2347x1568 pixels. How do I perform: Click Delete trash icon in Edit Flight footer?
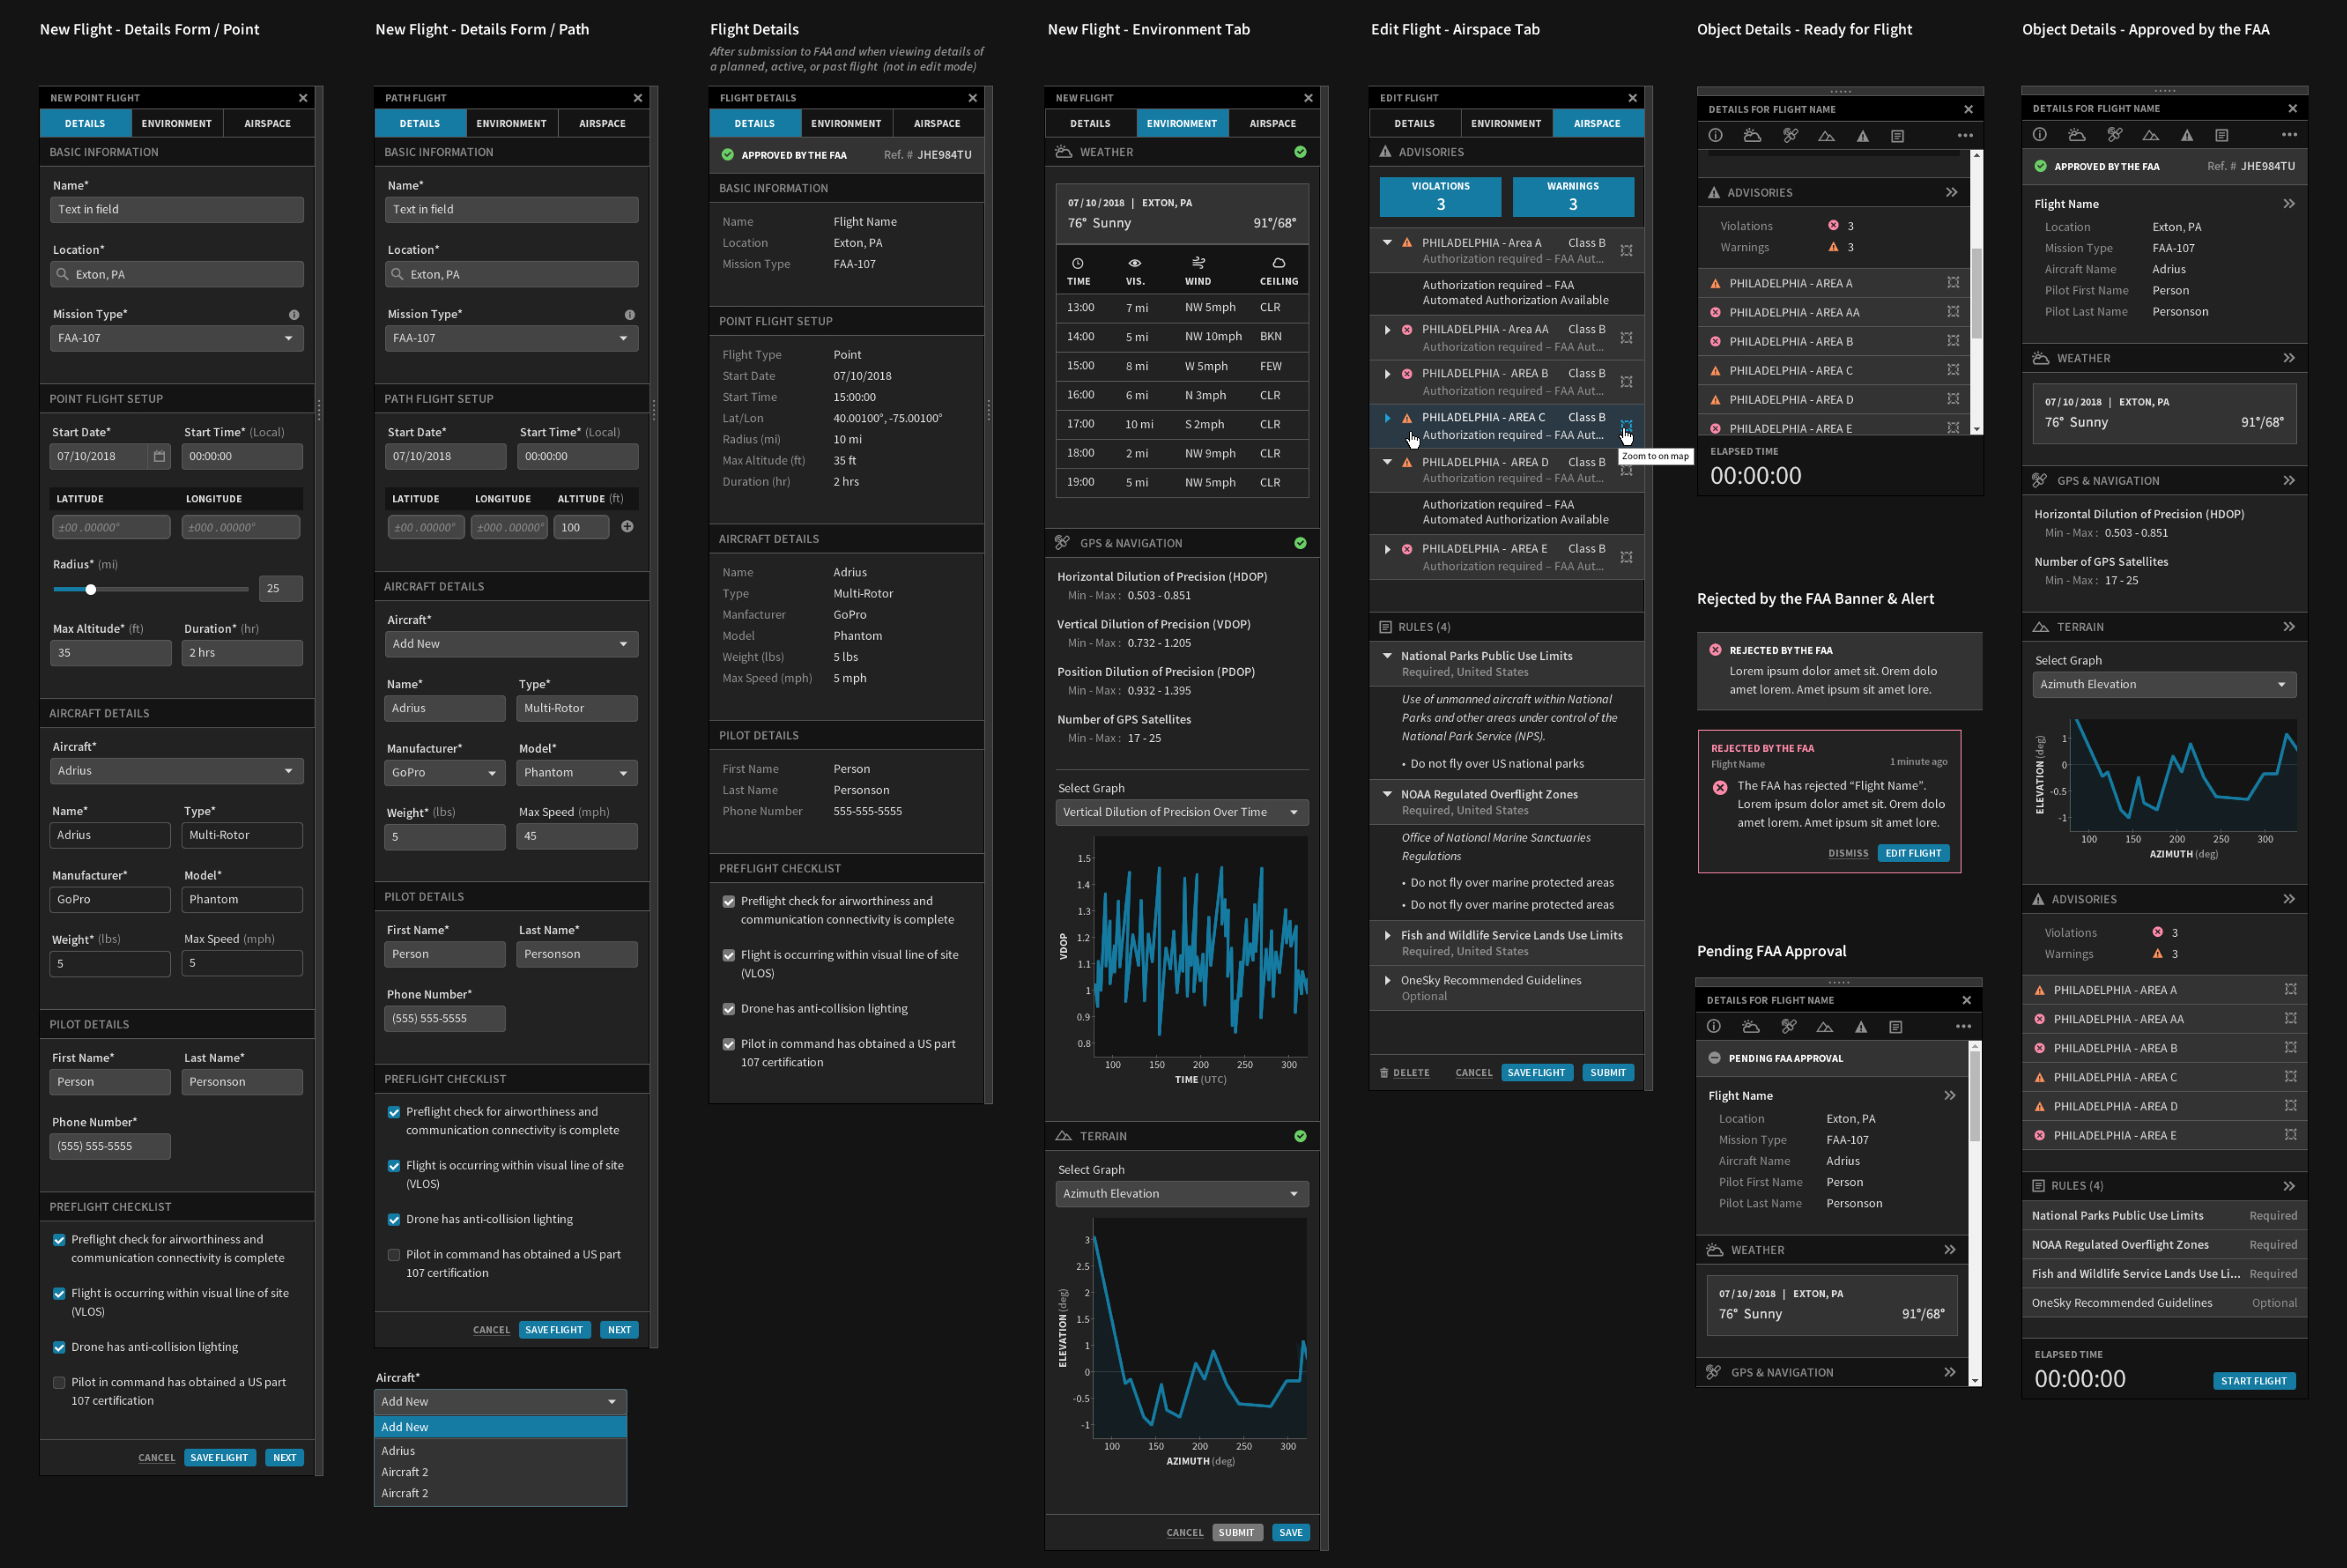pos(1384,1073)
